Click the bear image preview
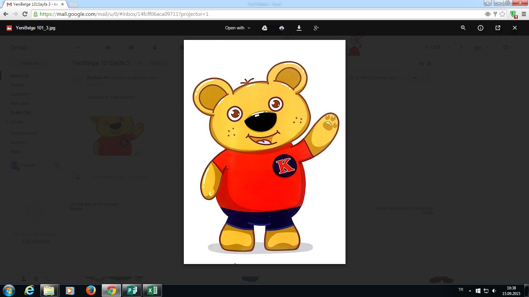 click(264, 152)
